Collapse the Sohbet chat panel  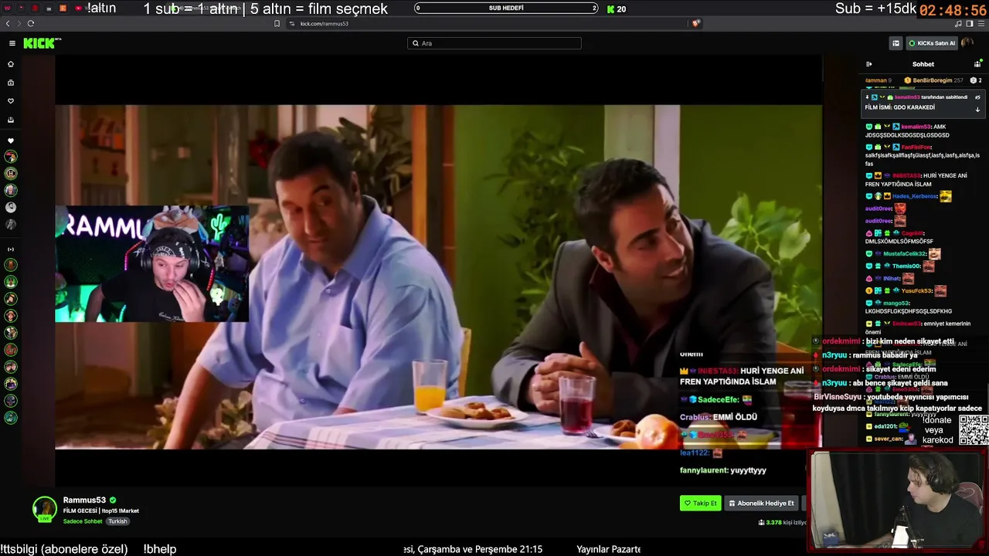tap(869, 64)
